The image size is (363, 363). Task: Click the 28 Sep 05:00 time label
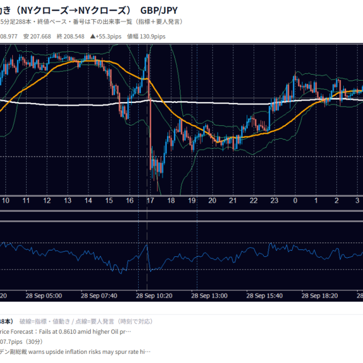(44, 296)
